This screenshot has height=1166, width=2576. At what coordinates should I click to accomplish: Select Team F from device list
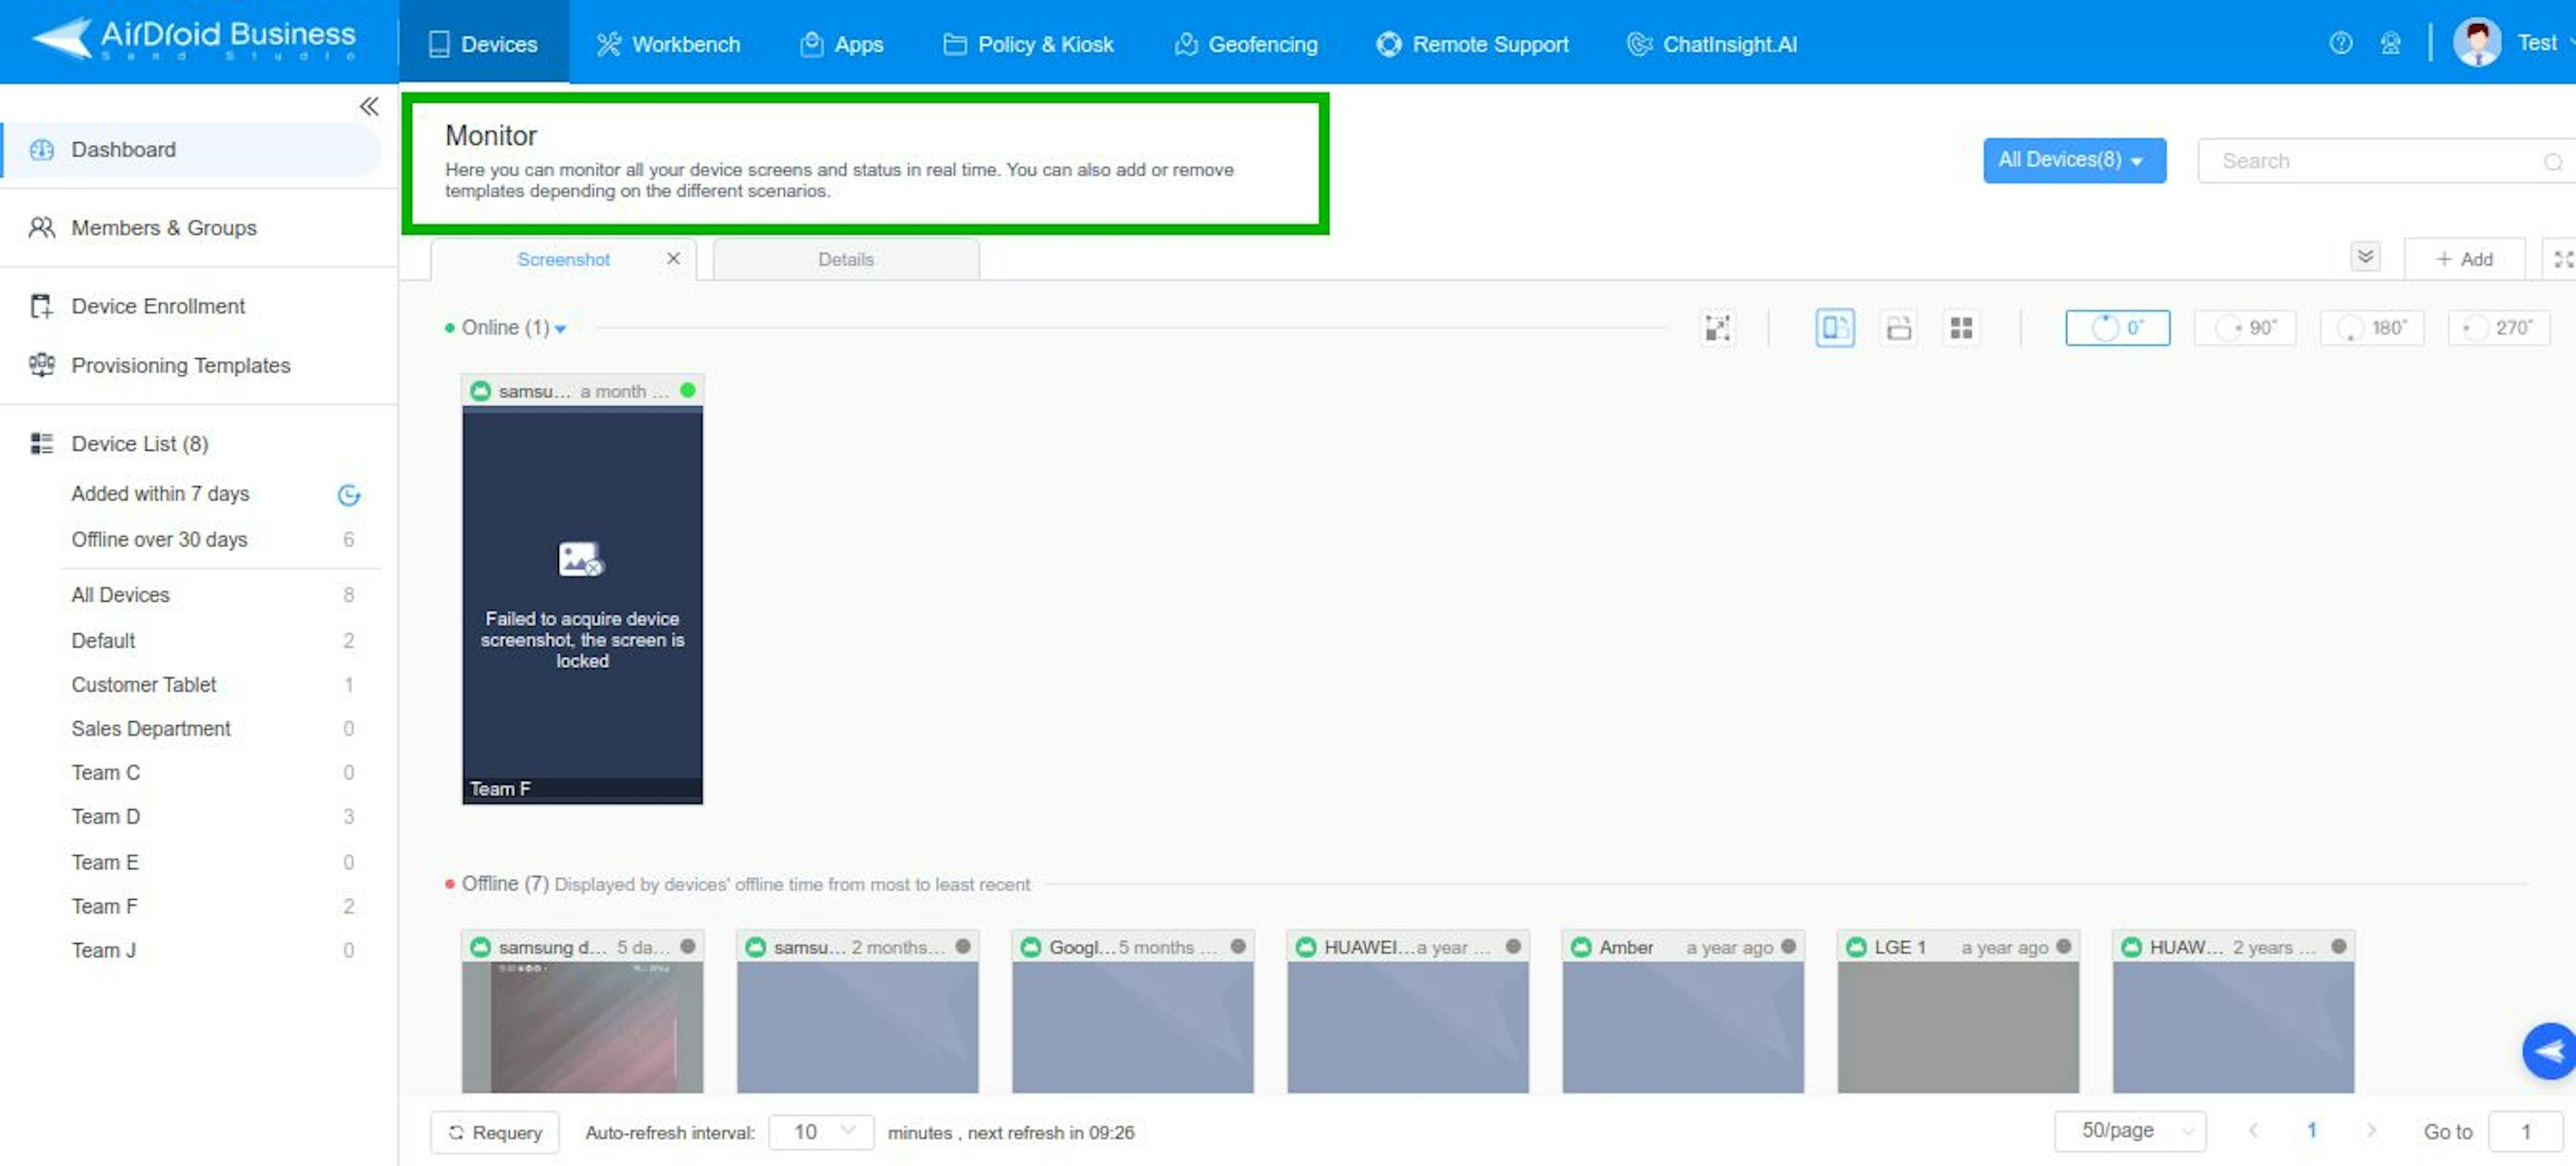click(x=102, y=905)
